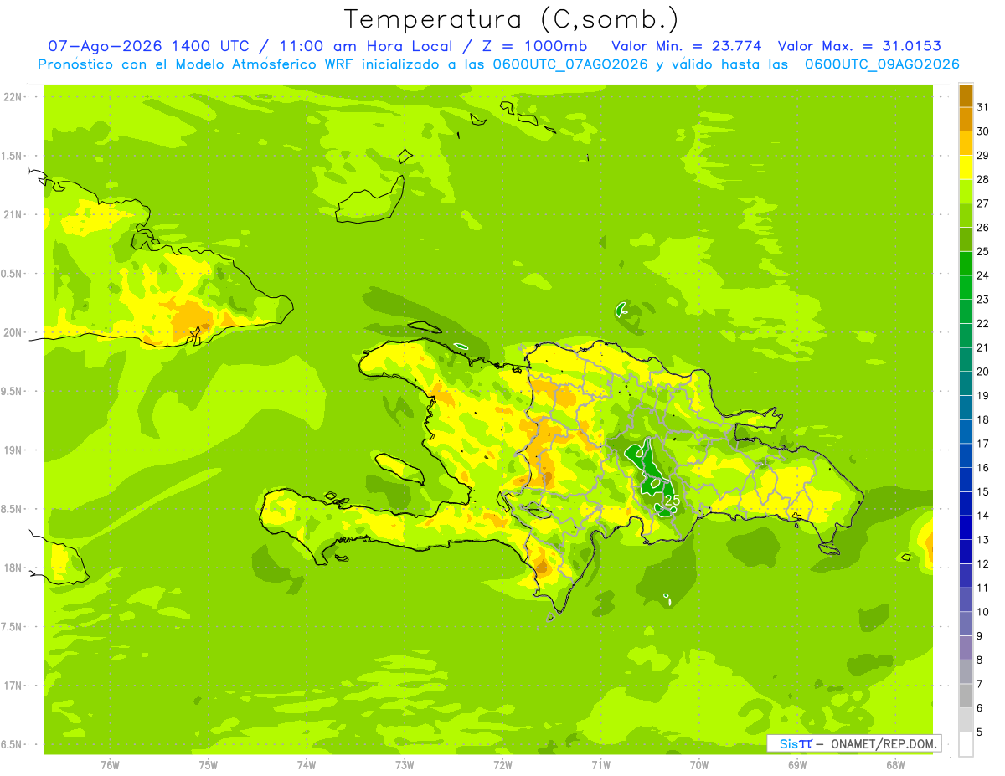Click the '72W' longitude label
This screenshot has width=1005, height=776.
[x=502, y=764]
